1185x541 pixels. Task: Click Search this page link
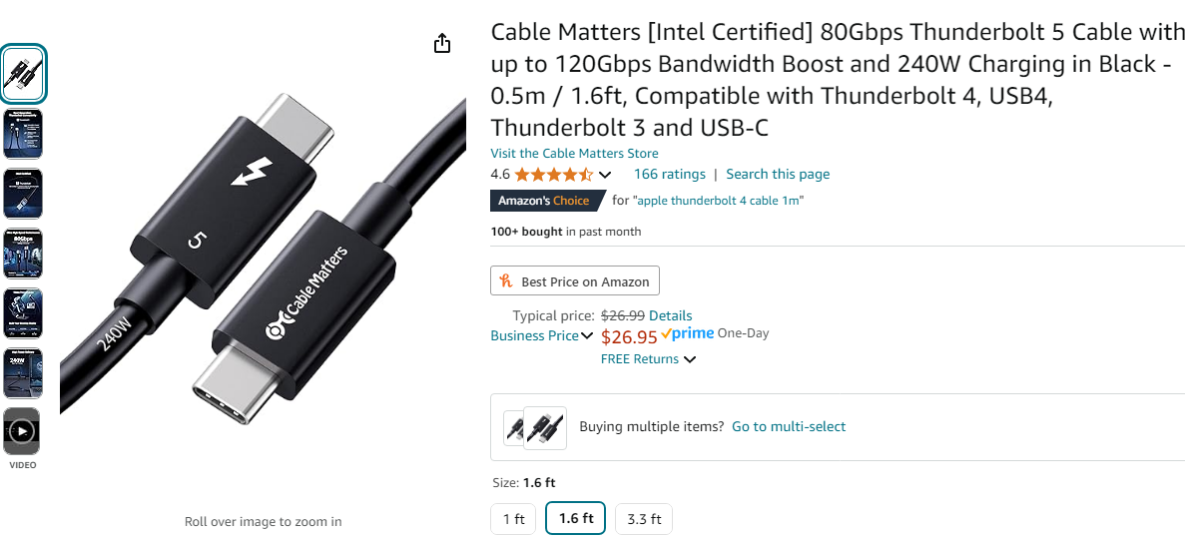click(x=778, y=174)
